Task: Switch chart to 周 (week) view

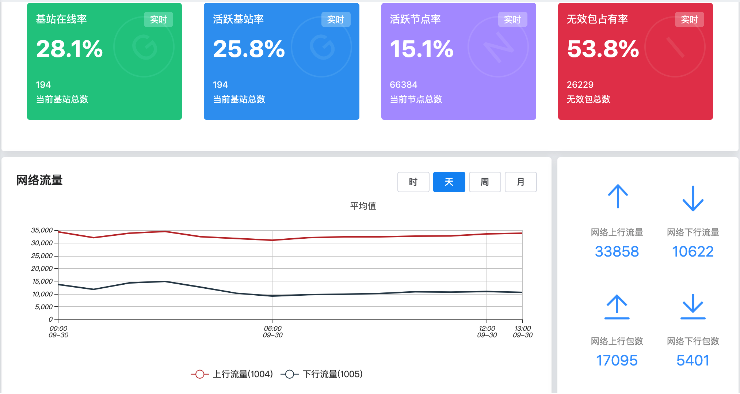Action: (x=485, y=182)
